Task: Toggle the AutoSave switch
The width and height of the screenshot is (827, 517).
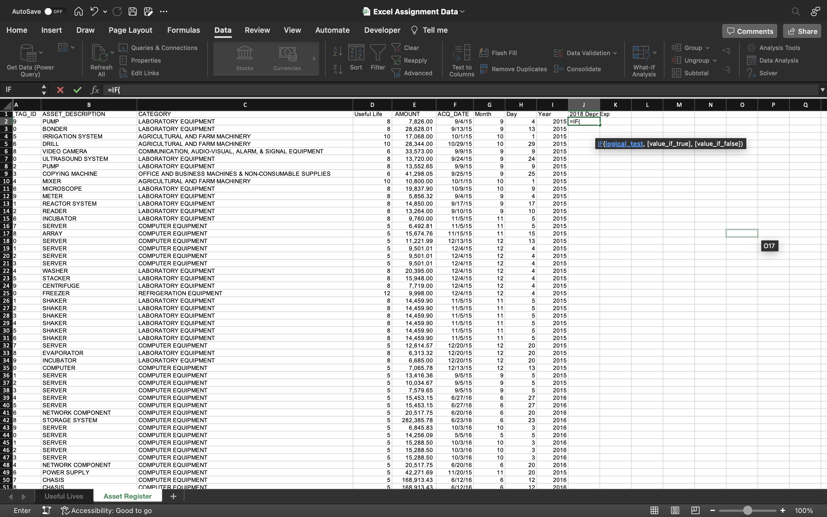Action: tap(54, 11)
